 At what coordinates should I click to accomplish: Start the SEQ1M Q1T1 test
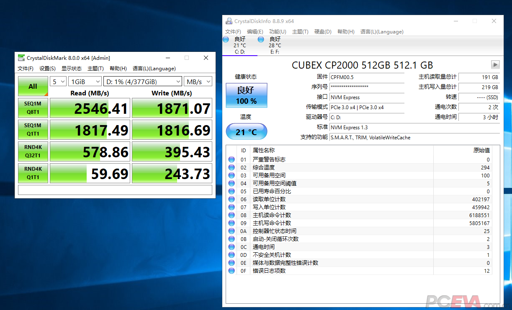pos(33,130)
